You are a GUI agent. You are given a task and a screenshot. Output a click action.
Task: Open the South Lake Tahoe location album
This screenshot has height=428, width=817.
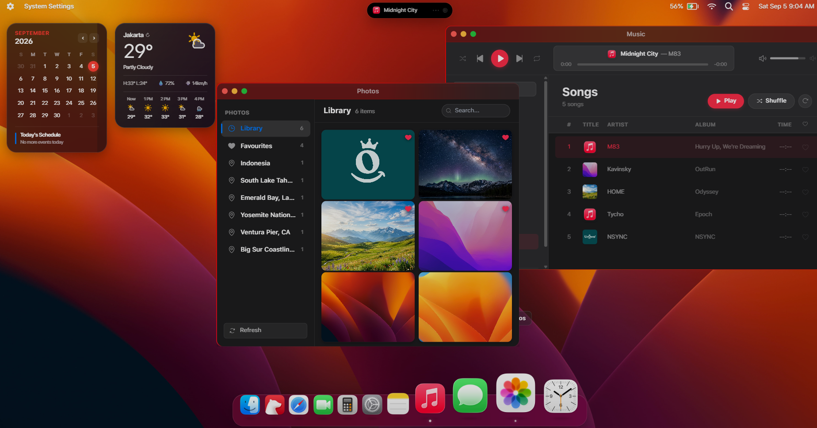click(x=266, y=180)
